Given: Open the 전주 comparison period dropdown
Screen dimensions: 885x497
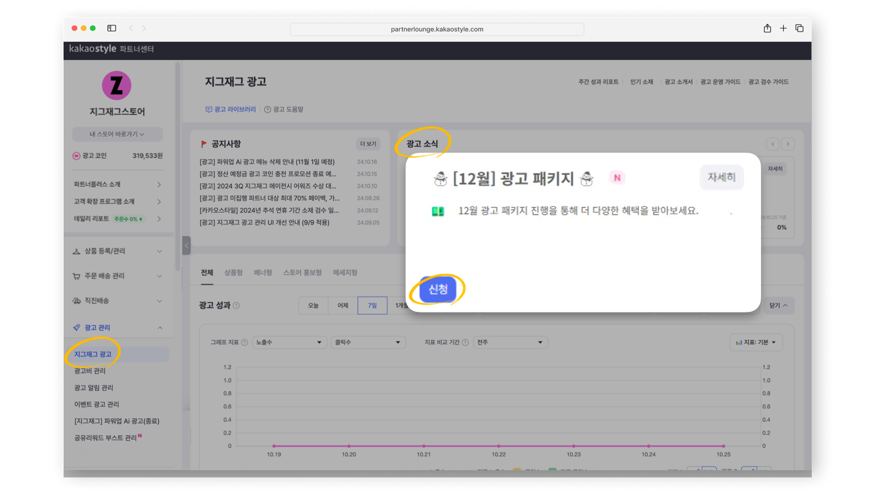Looking at the screenshot, I should click(x=510, y=342).
